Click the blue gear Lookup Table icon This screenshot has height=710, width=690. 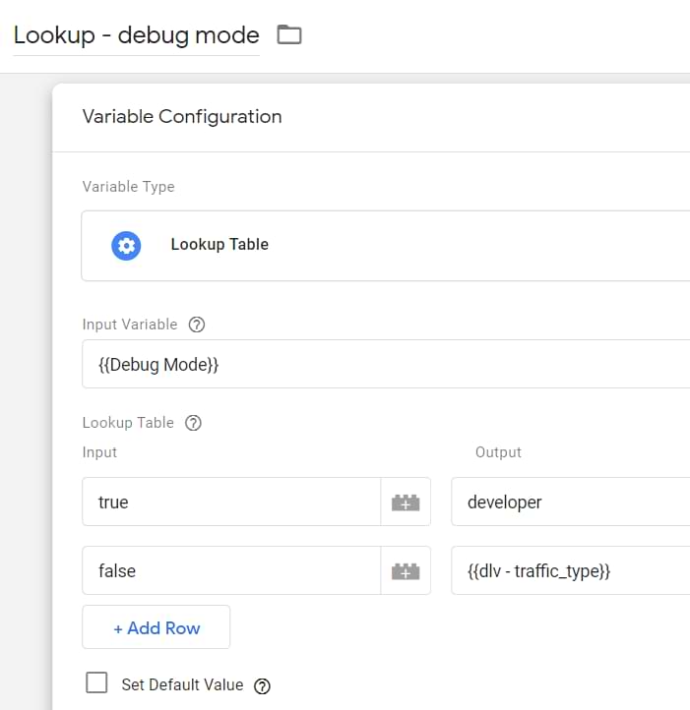[x=126, y=245]
